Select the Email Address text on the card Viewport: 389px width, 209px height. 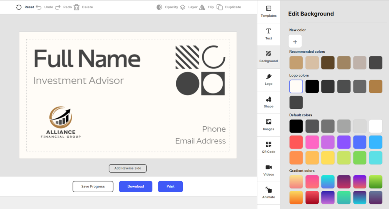click(201, 141)
